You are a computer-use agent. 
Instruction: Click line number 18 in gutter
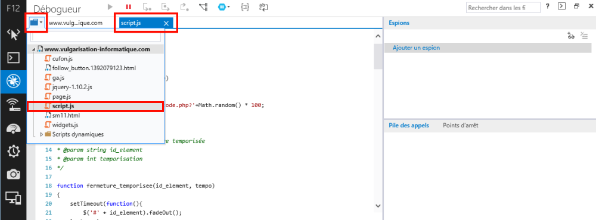[48, 186]
